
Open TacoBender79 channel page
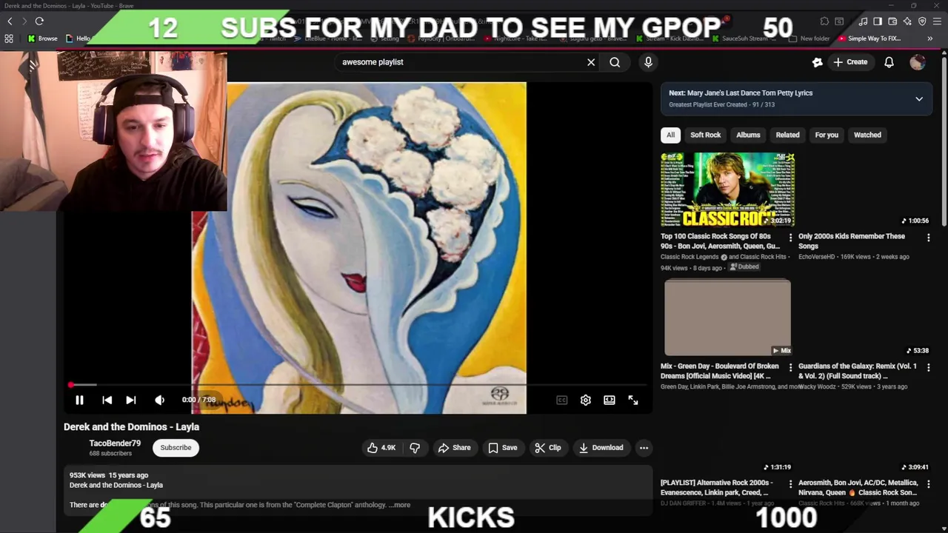[115, 443]
